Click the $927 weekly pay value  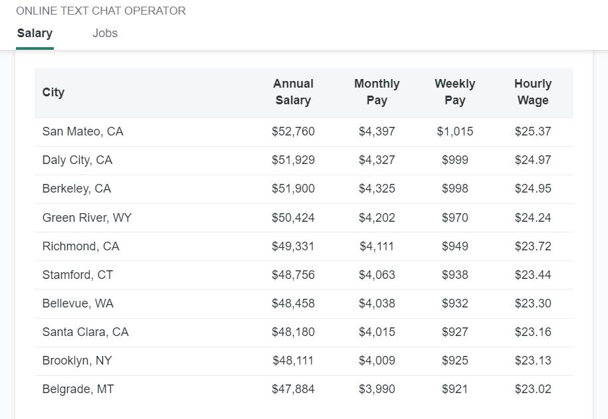(455, 332)
